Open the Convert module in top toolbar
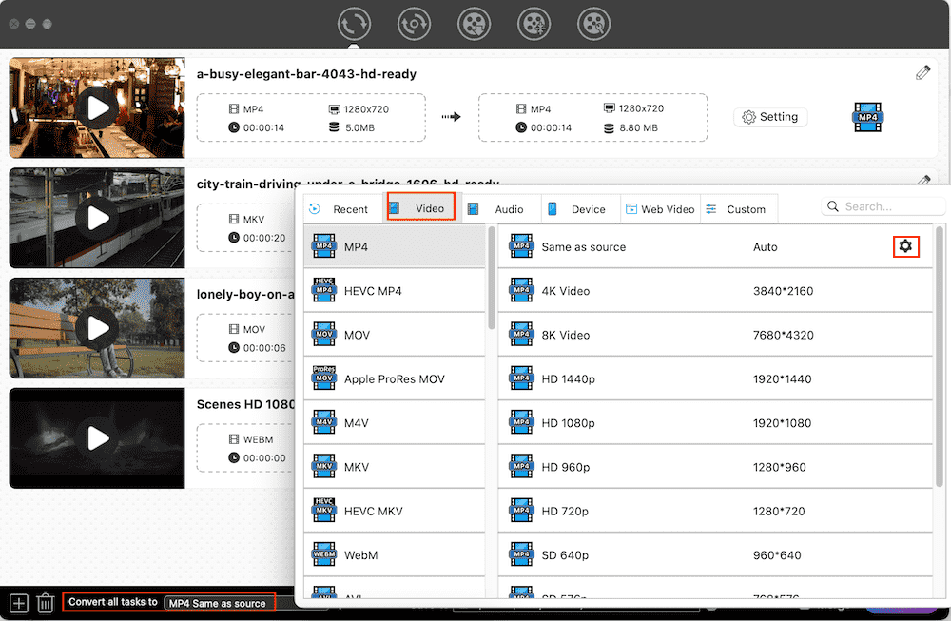The width and height of the screenshot is (951, 621). click(354, 25)
